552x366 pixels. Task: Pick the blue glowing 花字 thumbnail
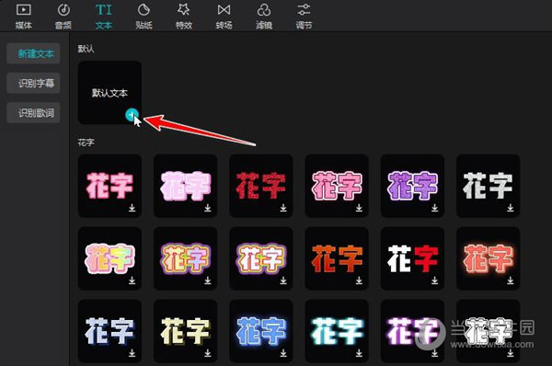point(261,331)
